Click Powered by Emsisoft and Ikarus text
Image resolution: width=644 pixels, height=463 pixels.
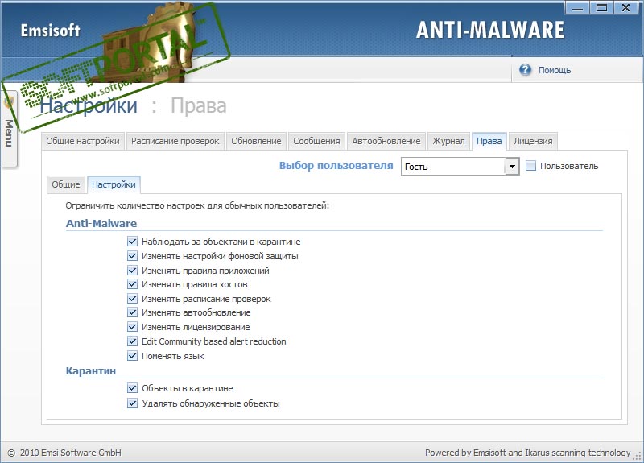click(x=528, y=453)
